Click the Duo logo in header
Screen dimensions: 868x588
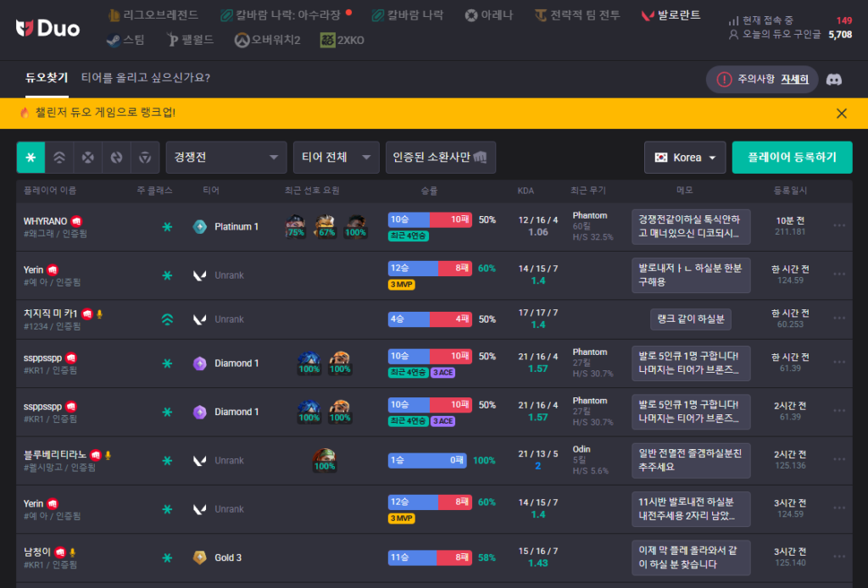(x=48, y=28)
